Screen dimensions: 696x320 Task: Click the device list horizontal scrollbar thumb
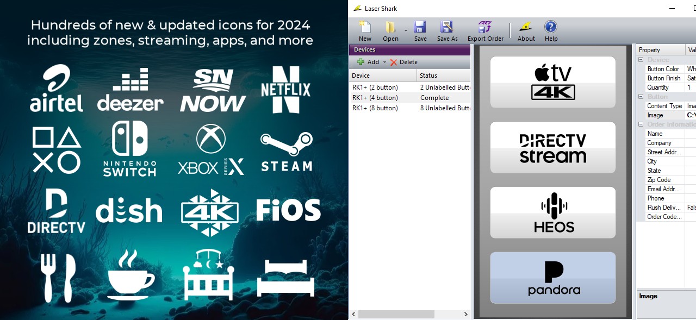396,314
